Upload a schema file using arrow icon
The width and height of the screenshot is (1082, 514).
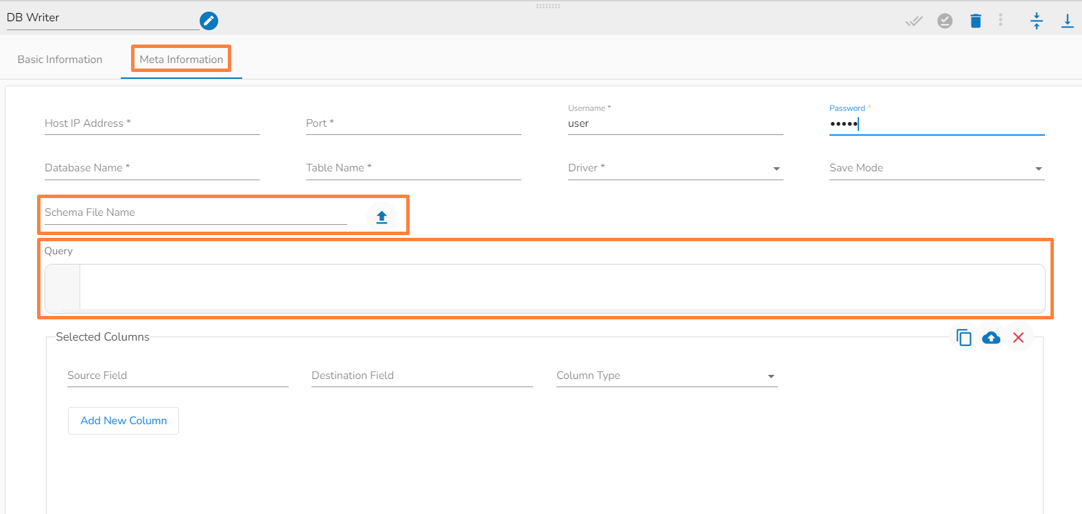pyautogui.click(x=381, y=217)
